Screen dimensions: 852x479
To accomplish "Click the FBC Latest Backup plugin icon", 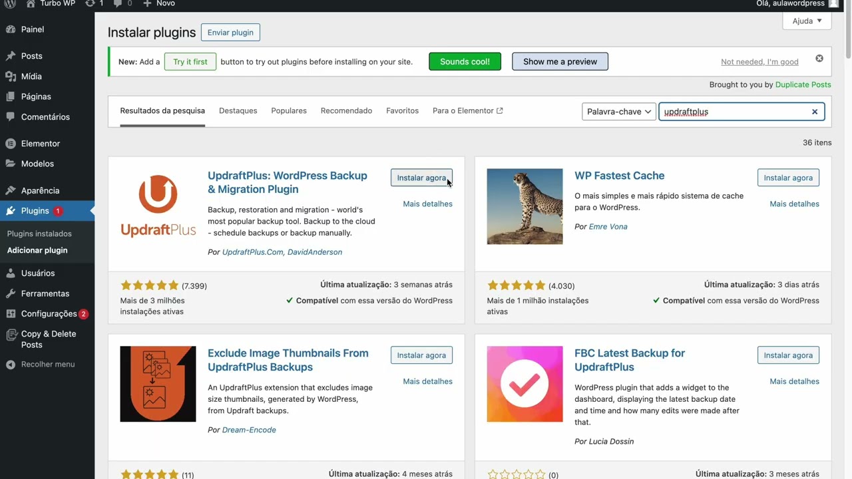I will coord(525,384).
